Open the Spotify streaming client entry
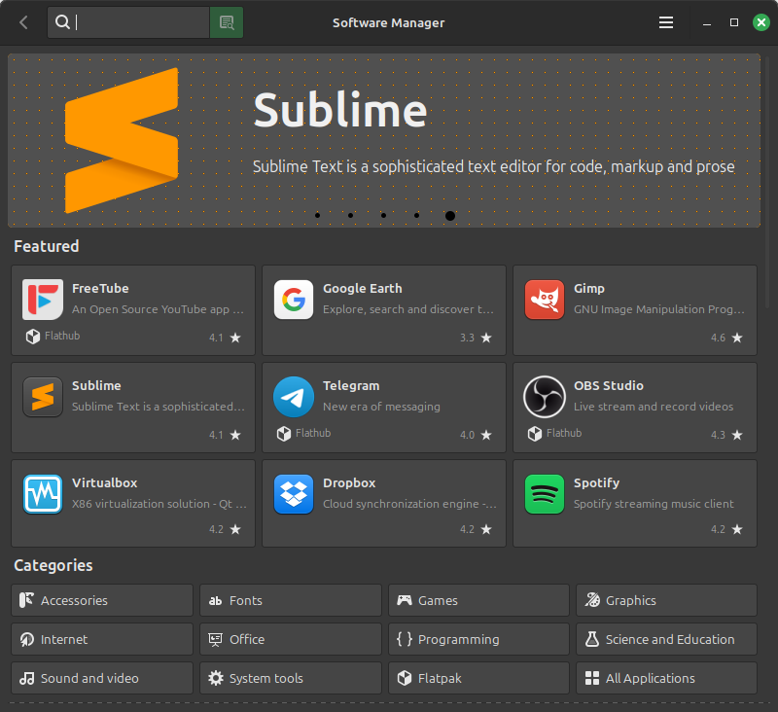 point(634,504)
